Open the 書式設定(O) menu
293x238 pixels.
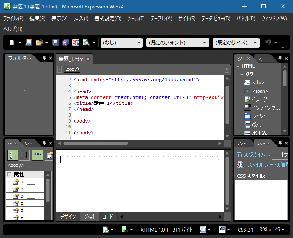pyautogui.click(x=108, y=19)
